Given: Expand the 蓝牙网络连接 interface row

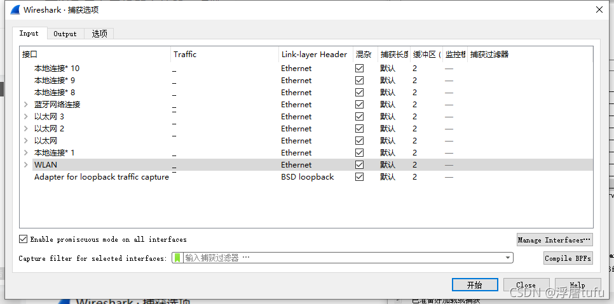Looking at the screenshot, I should click(26, 105).
